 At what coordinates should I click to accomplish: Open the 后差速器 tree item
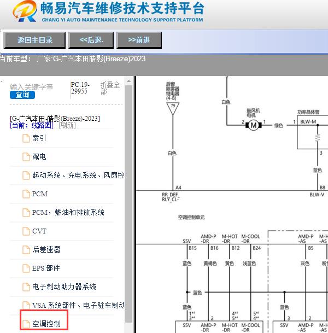[x=46, y=249]
